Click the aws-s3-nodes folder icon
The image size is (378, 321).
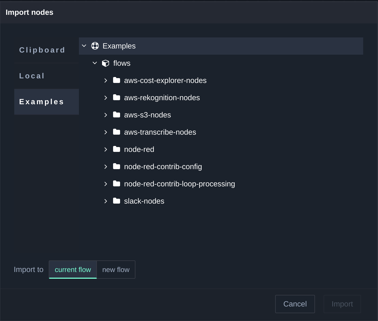(x=117, y=115)
